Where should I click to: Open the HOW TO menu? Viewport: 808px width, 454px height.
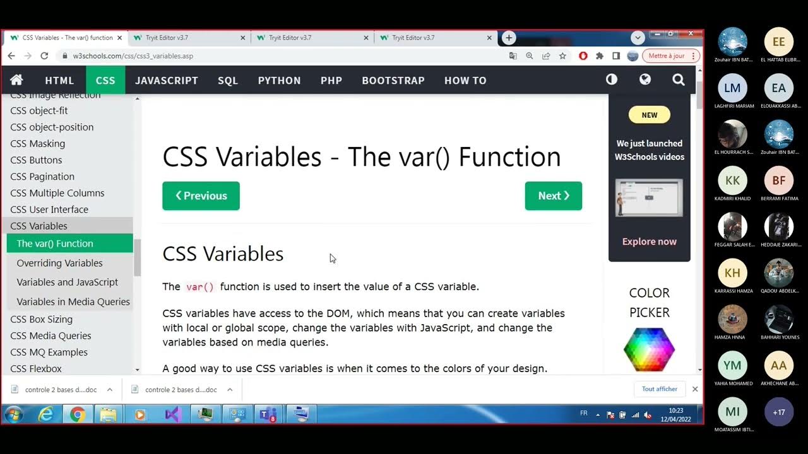pyautogui.click(x=465, y=80)
